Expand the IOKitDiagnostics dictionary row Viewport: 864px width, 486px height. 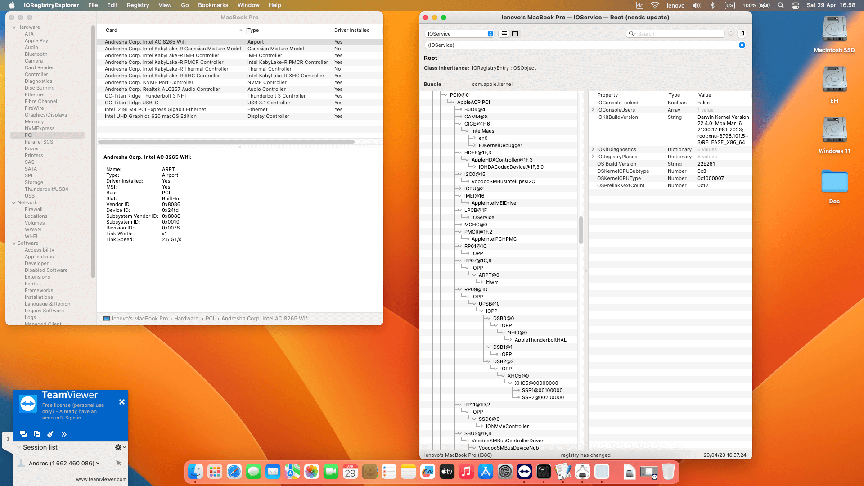tap(593, 149)
